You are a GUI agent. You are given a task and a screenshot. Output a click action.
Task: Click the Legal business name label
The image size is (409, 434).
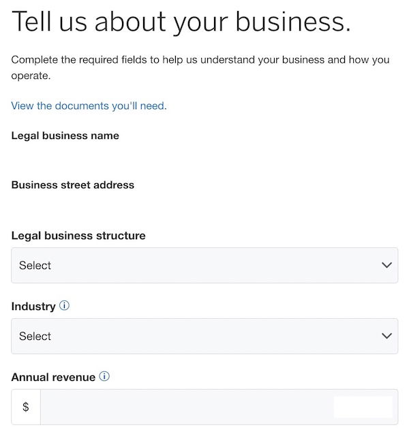click(65, 136)
